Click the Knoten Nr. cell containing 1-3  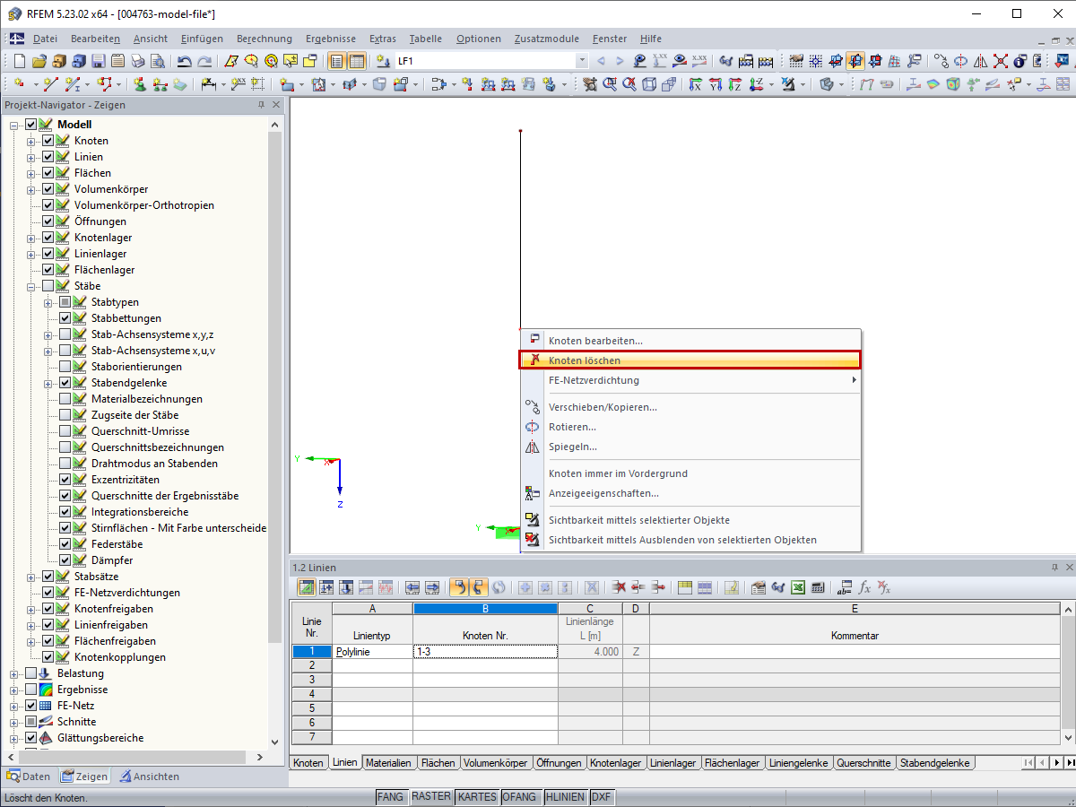[x=485, y=652]
